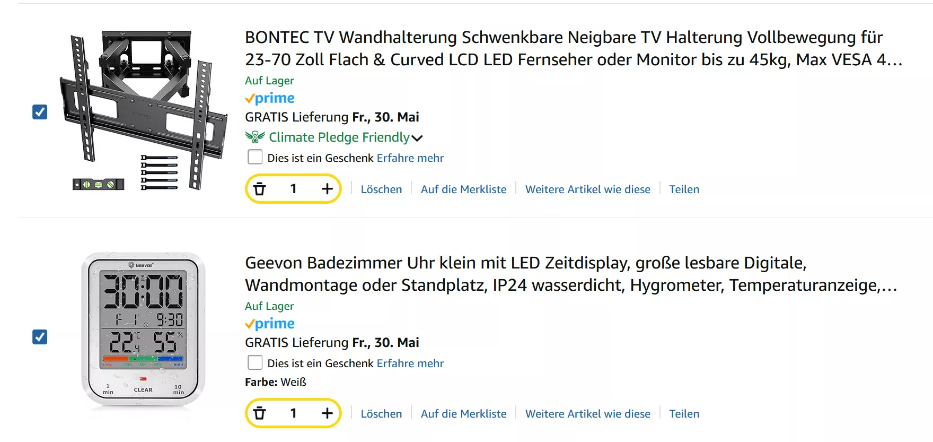The image size is (933, 442).
Task: Click the prime logo under BONTEC item
Action: coord(270,98)
